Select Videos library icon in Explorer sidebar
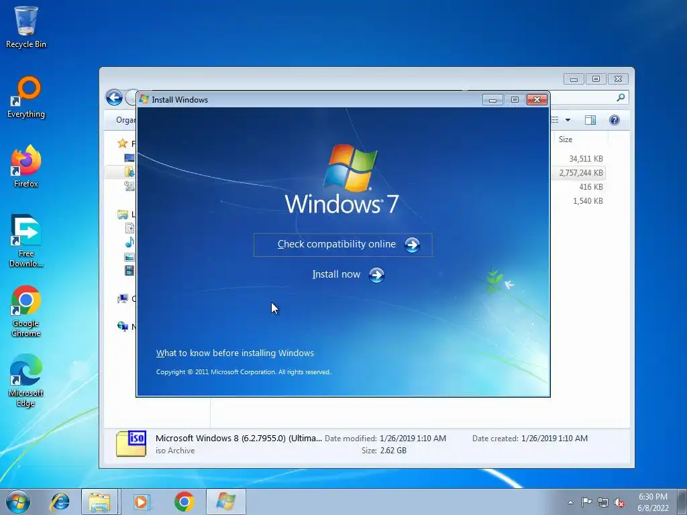The height and width of the screenshot is (515, 687). pyautogui.click(x=129, y=271)
